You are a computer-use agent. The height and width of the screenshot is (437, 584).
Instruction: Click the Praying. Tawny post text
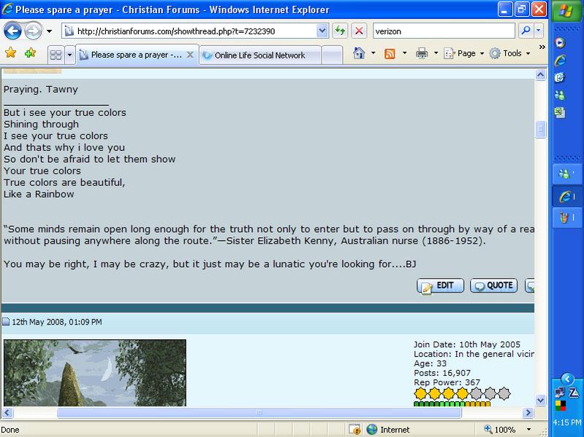[x=41, y=90]
